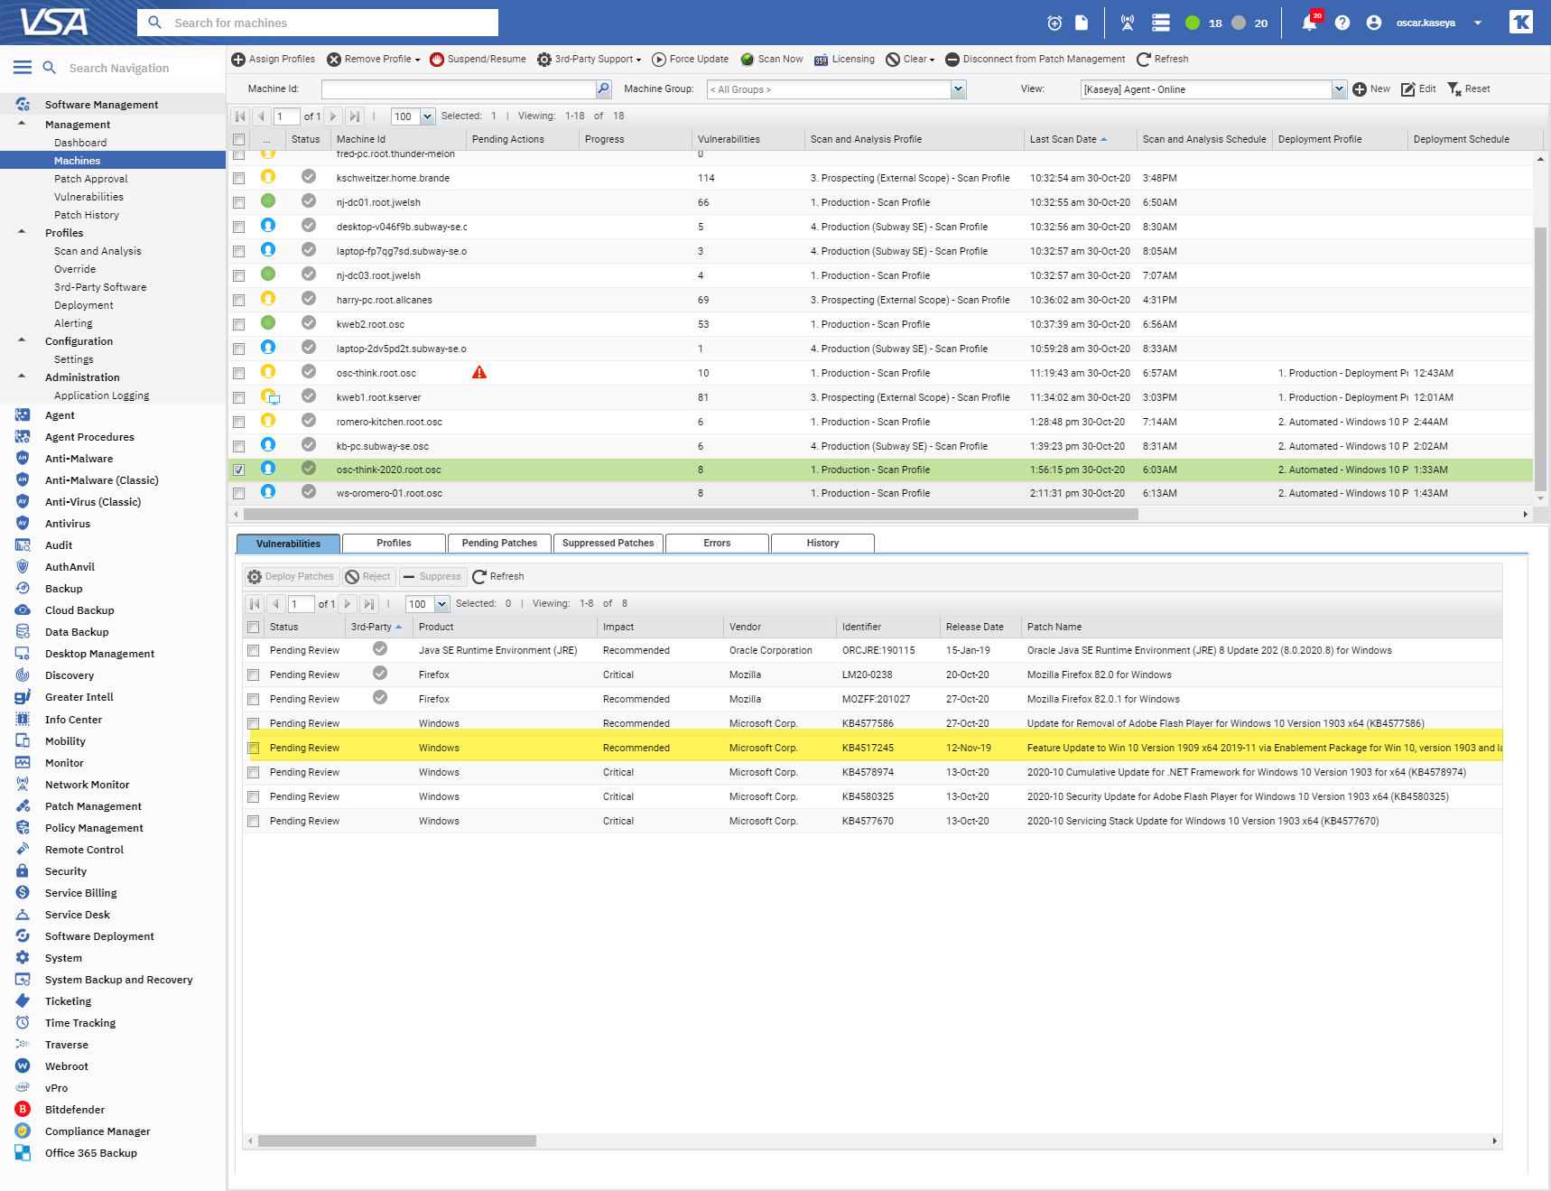This screenshot has height=1191, width=1551.
Task: Click the Bitdefender sidebar icon
Action: pos(23,1109)
